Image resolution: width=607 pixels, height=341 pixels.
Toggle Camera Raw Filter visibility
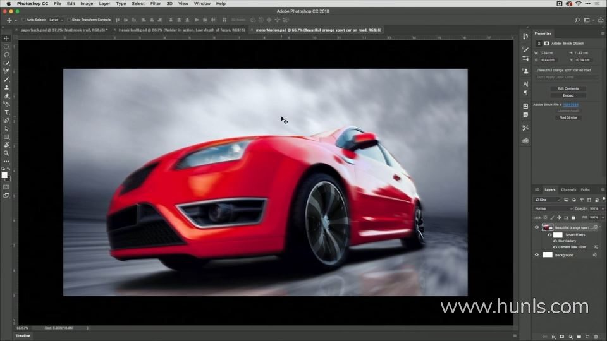click(555, 247)
